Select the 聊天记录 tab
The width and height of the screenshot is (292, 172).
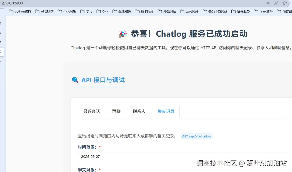pyautogui.click(x=166, y=111)
